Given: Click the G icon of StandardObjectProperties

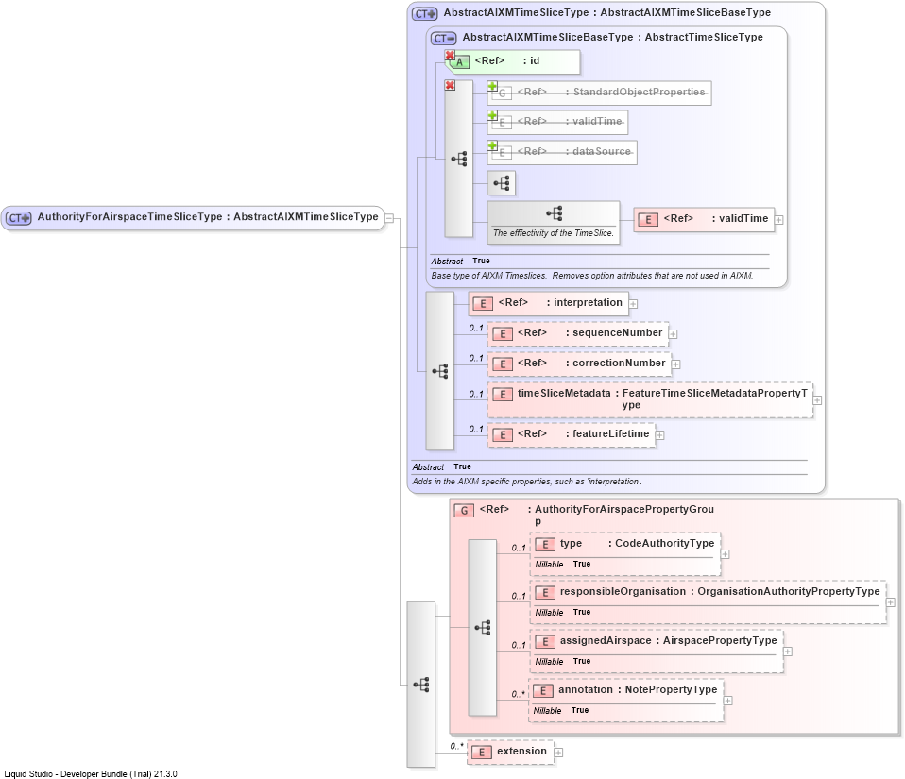Looking at the screenshot, I should click(503, 93).
